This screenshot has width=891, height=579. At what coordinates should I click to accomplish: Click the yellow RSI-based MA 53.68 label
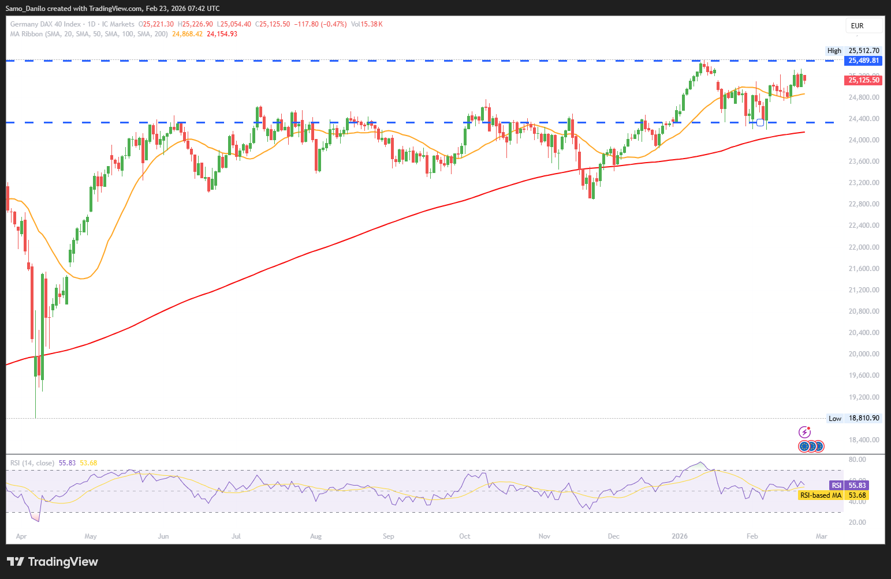pyautogui.click(x=857, y=495)
